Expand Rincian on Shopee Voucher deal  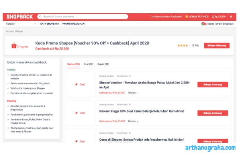click(x=133, y=93)
